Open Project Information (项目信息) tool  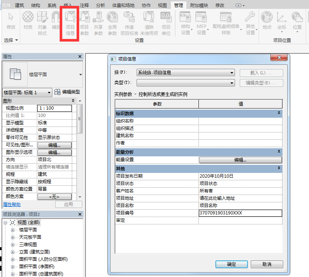point(70,23)
